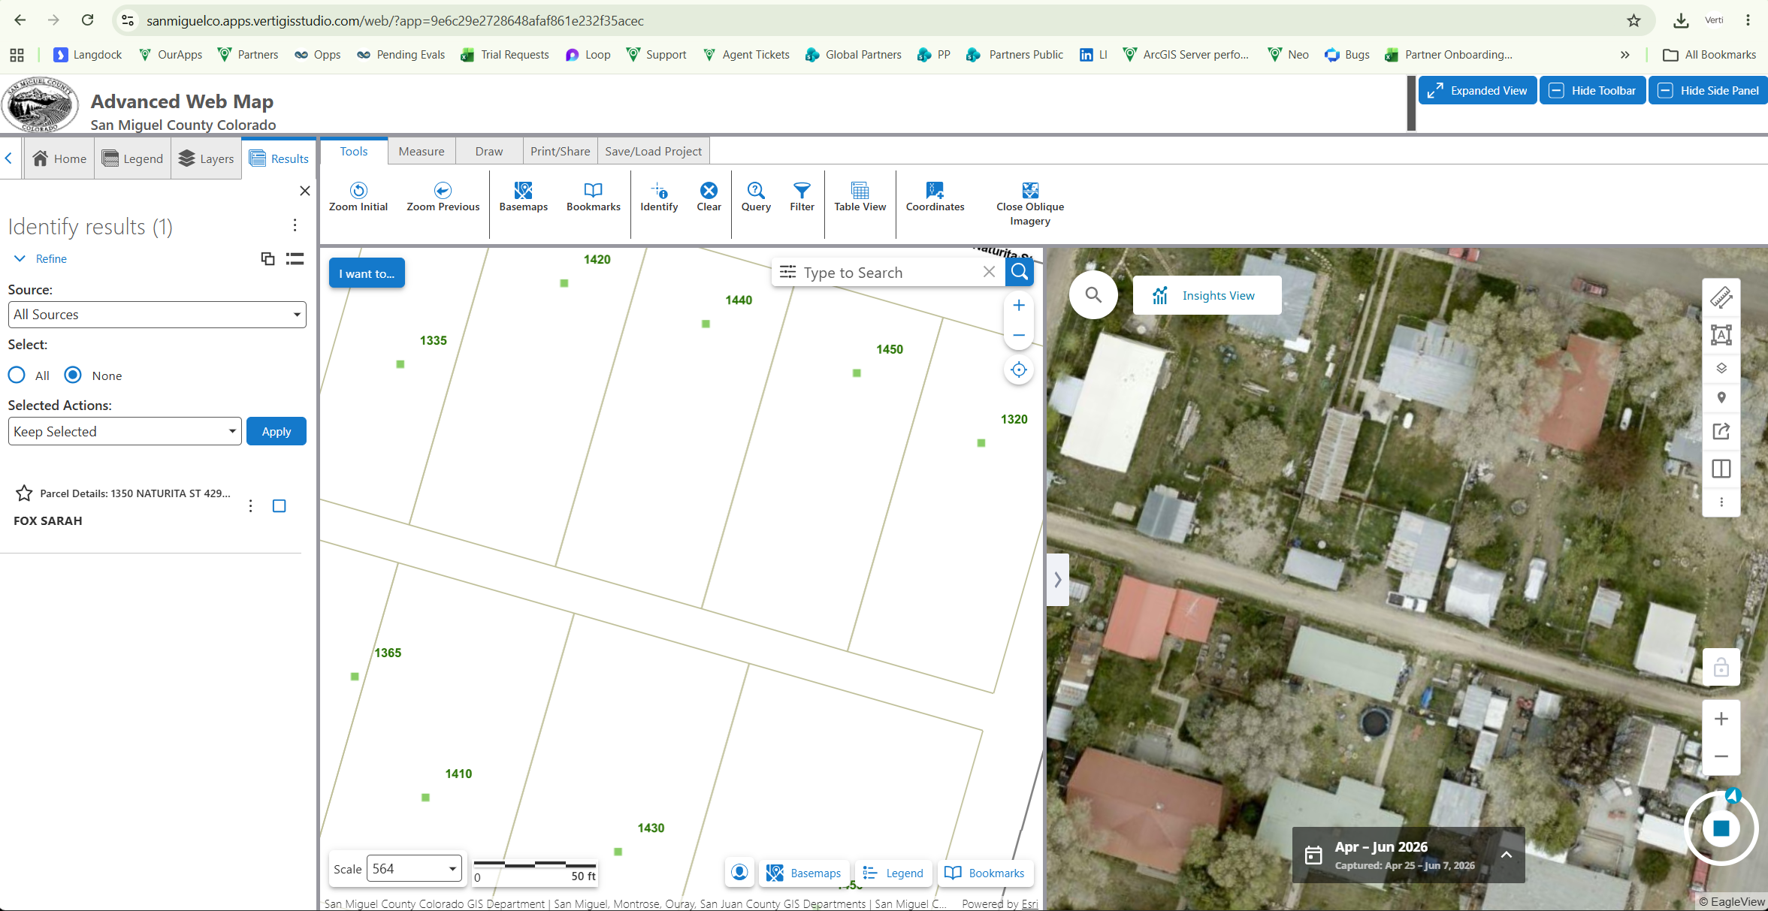Screen dimensions: 1768x911
Task: Open the Layers side panel tab
Action: coord(207,158)
